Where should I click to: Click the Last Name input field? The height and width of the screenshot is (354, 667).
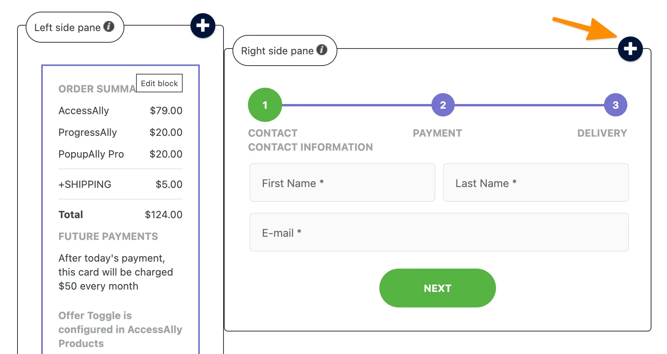point(536,182)
